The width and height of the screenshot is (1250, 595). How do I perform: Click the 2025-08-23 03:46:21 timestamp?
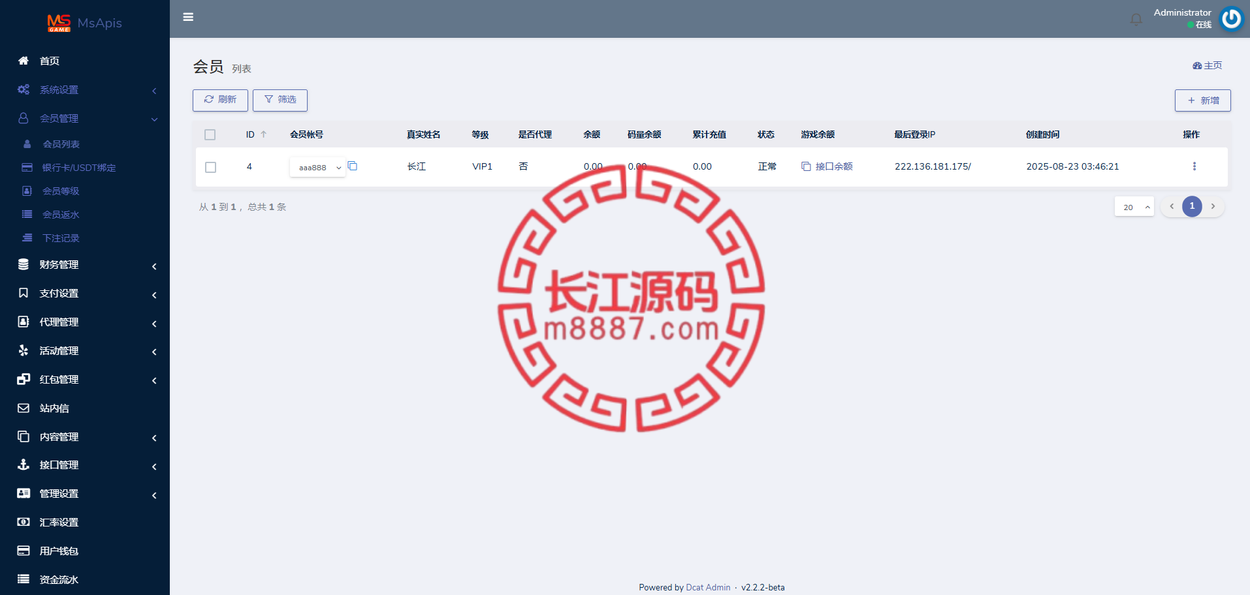pyautogui.click(x=1072, y=166)
